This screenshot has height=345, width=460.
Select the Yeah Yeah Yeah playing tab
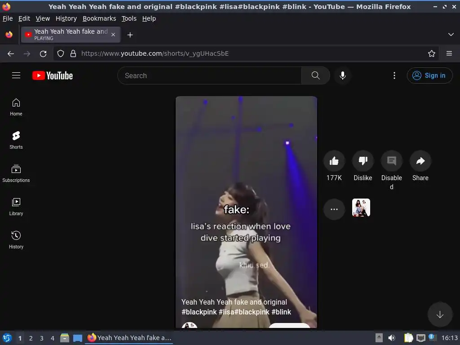[71, 35]
